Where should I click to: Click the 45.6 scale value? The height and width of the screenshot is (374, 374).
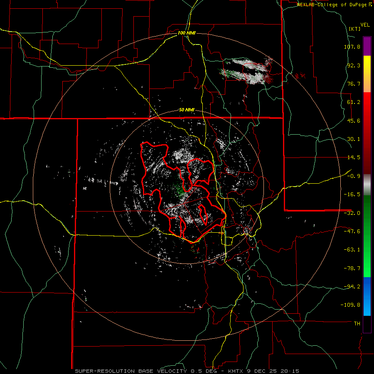tap(354, 121)
